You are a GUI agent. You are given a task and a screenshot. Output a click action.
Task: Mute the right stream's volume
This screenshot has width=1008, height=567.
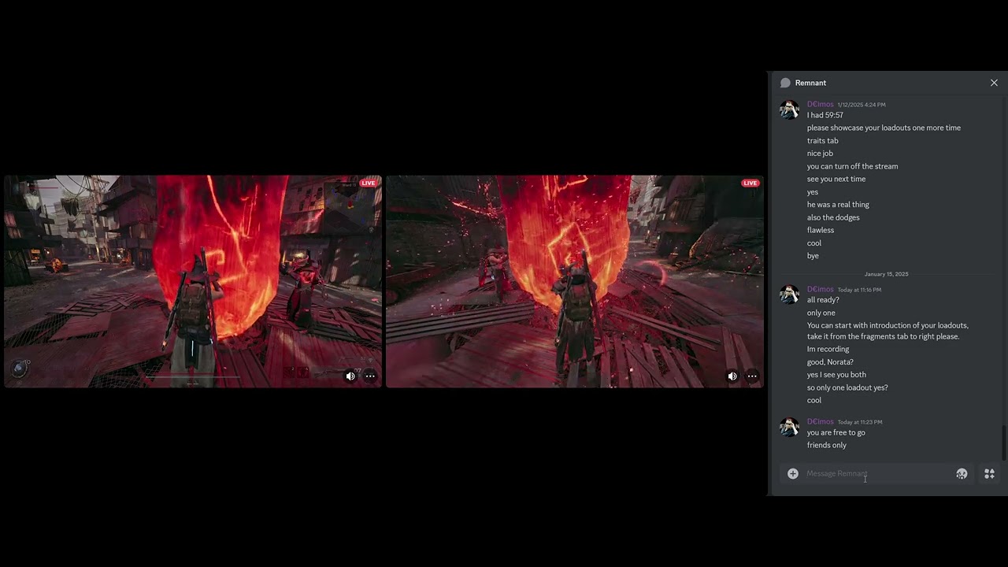click(732, 376)
